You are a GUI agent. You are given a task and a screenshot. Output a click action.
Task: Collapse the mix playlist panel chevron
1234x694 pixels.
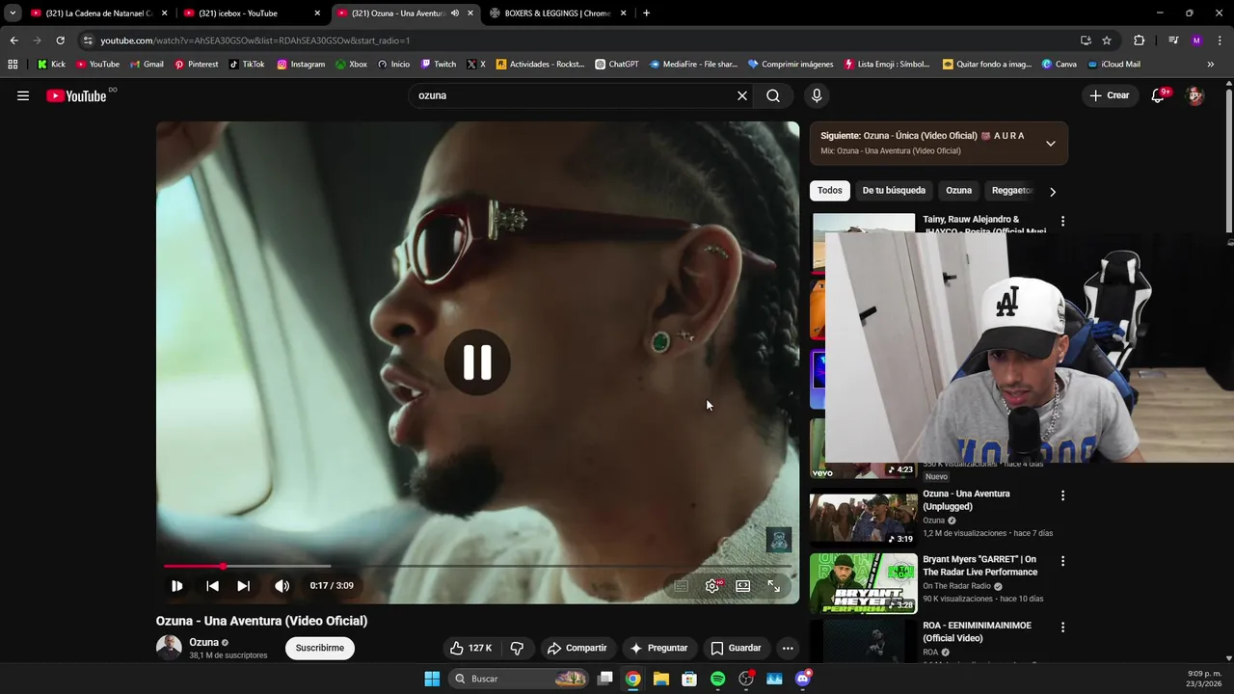[1051, 144]
